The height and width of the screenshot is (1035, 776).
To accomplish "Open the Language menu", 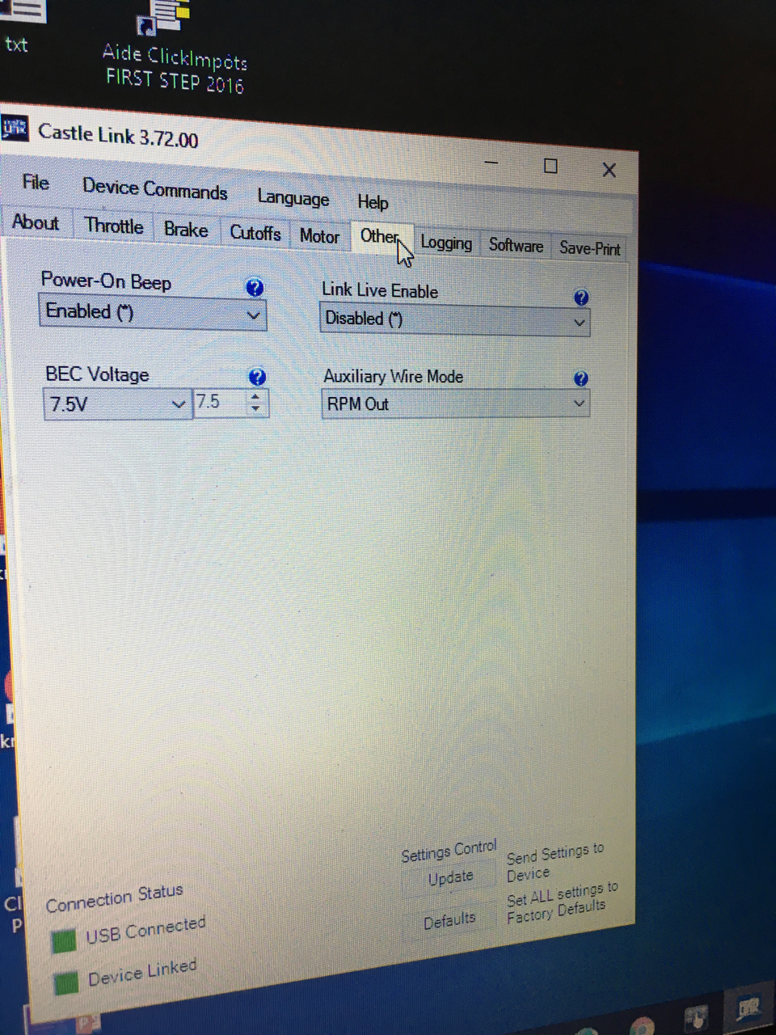I will [x=293, y=198].
